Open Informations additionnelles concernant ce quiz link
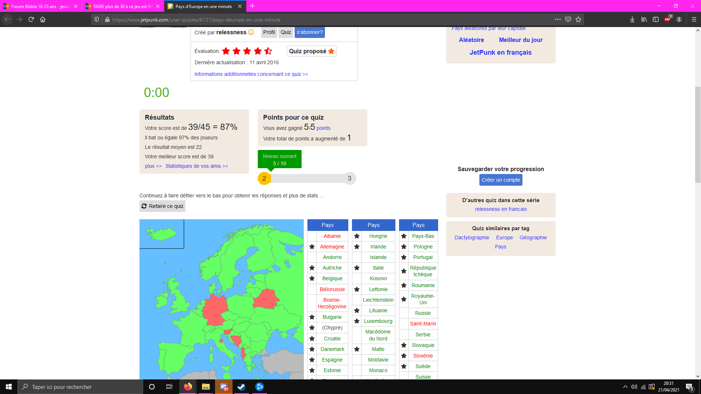 click(251, 74)
